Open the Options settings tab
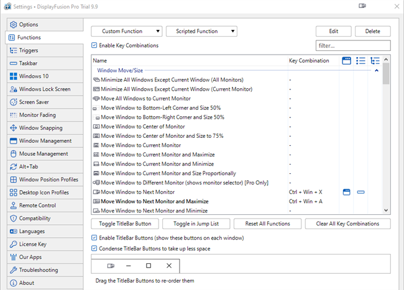 [x=45, y=25]
